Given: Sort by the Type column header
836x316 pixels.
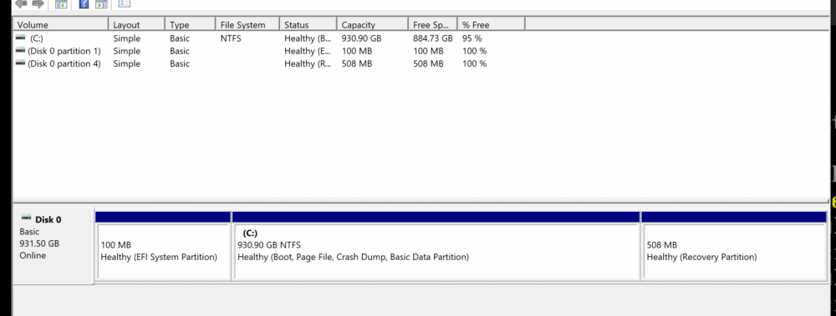Looking at the screenshot, I should (191, 24).
